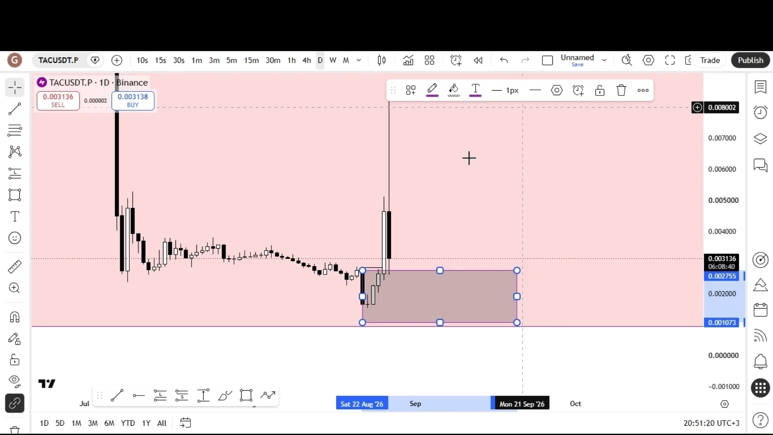The image size is (773, 435).
Task: Open chart settings hexagon icon in top toolbar
Action: click(x=649, y=60)
